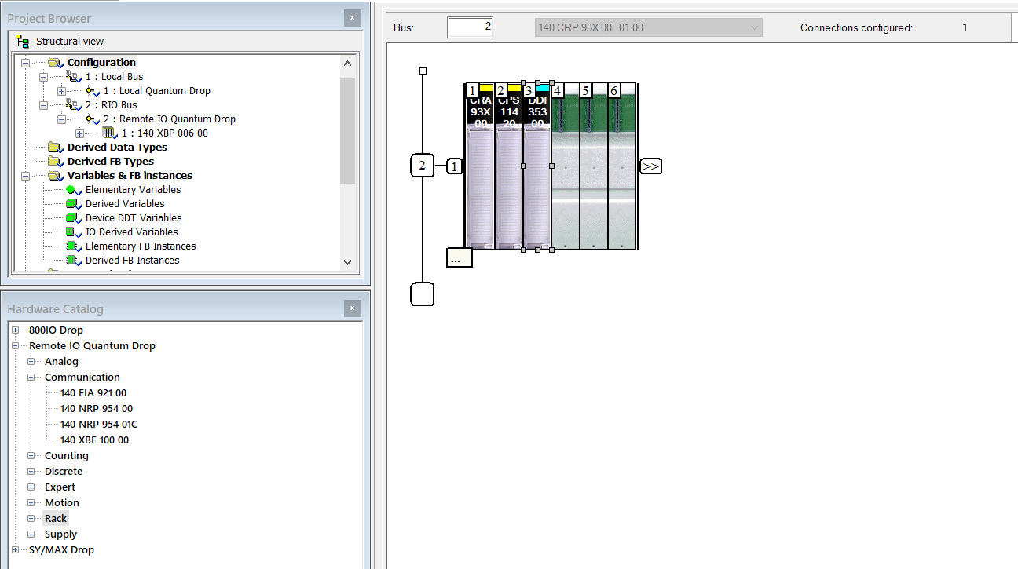Viewport: 1018px width, 569px height.
Task: Click the RIO Bus icon
Action: 73,104
